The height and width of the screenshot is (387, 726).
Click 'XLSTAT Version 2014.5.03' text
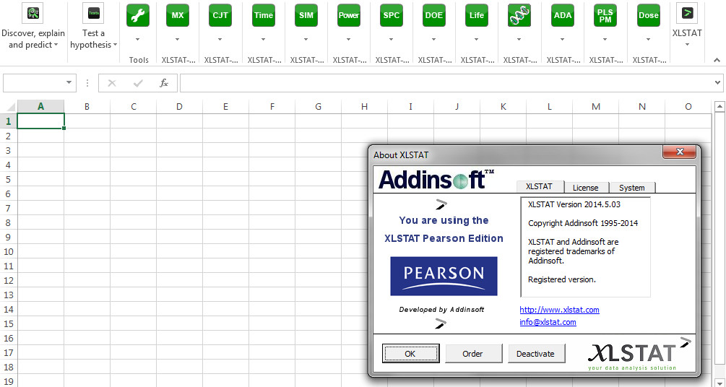pos(574,204)
